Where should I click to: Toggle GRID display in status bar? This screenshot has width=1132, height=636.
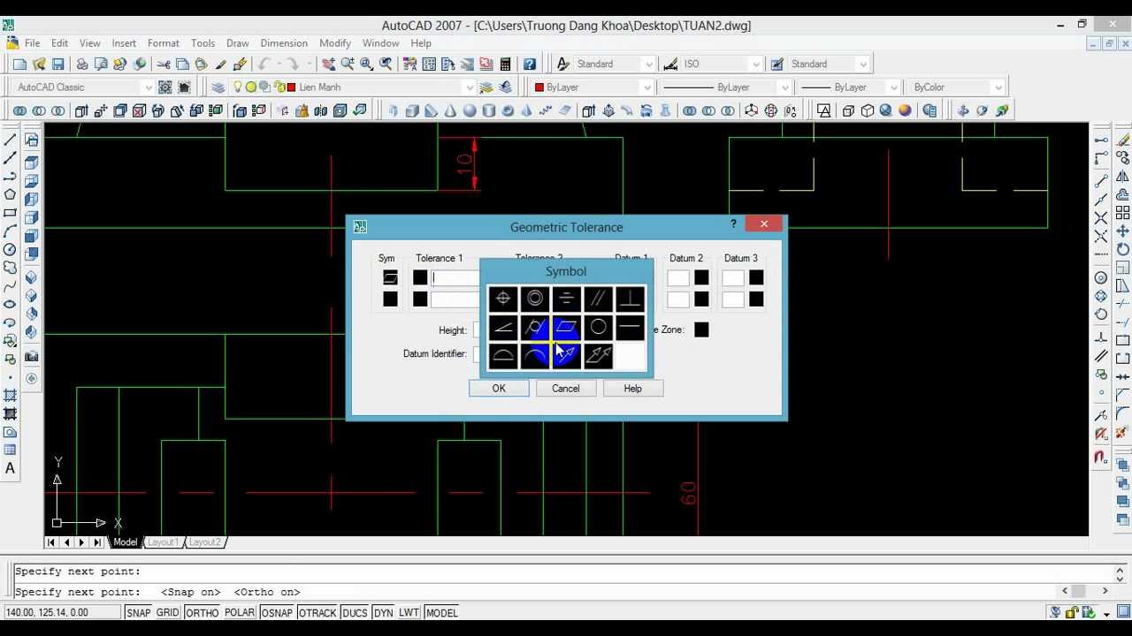pyautogui.click(x=167, y=612)
